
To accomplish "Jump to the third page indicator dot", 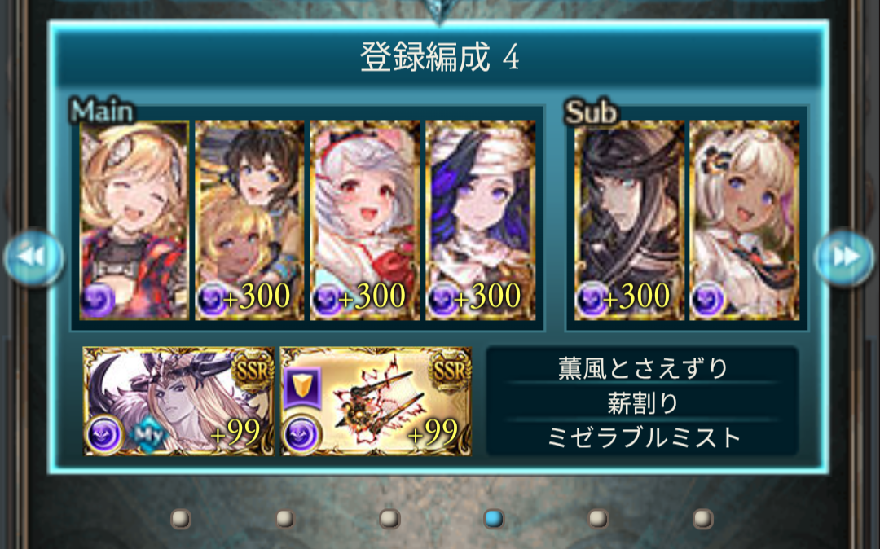I will (389, 519).
